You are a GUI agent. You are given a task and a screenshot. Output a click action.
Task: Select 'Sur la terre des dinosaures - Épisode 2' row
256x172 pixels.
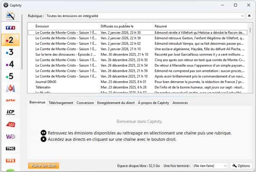137,55
